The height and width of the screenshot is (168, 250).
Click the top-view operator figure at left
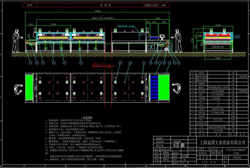click(x=18, y=89)
